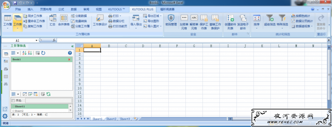The width and height of the screenshot is (332, 127).
Task: Click 分割工作簿 split workbook tool
Action: [x=80, y=26]
